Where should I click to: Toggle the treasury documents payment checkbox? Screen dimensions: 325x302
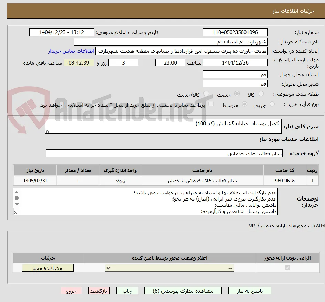pyautogui.click(x=211, y=104)
